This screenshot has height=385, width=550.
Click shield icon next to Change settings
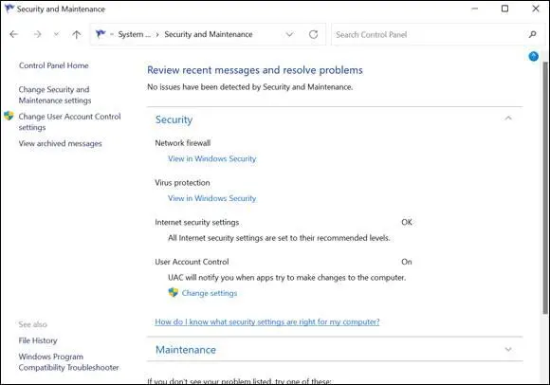(x=174, y=292)
